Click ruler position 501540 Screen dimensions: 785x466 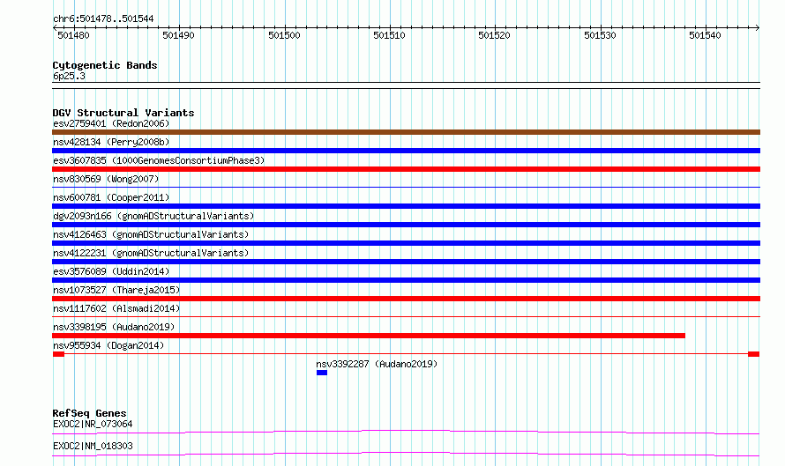tap(706, 35)
